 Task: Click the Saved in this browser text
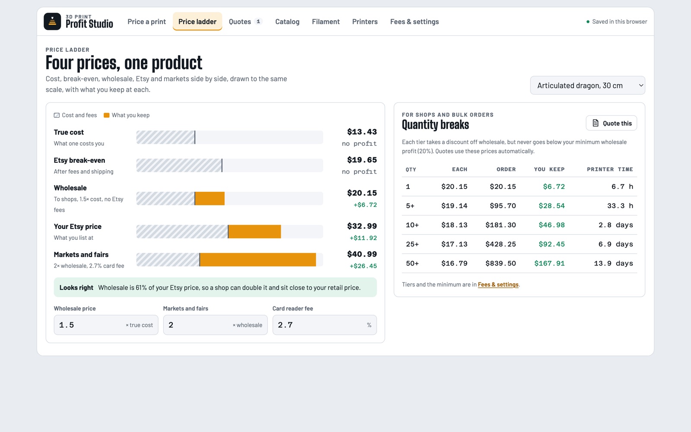pos(619,22)
